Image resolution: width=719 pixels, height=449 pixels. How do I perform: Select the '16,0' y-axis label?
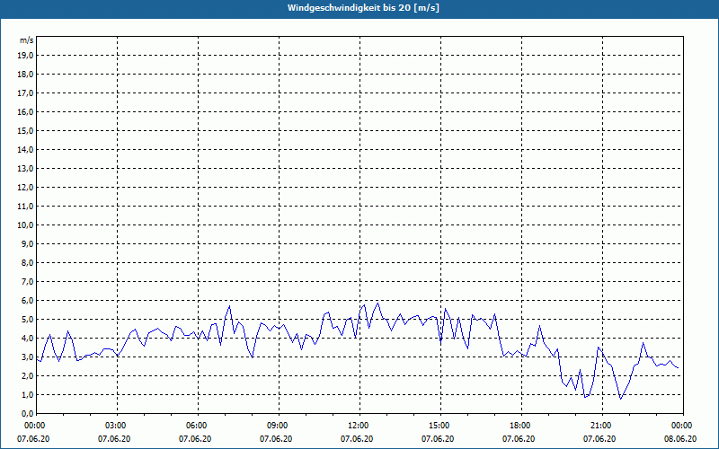[x=25, y=111]
